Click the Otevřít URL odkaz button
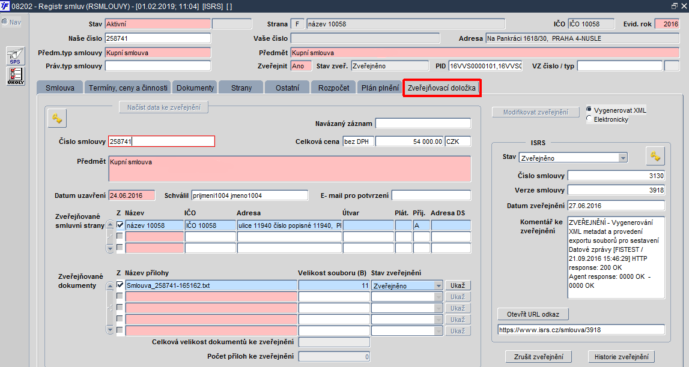The height and width of the screenshot is (367, 689). tap(533, 314)
